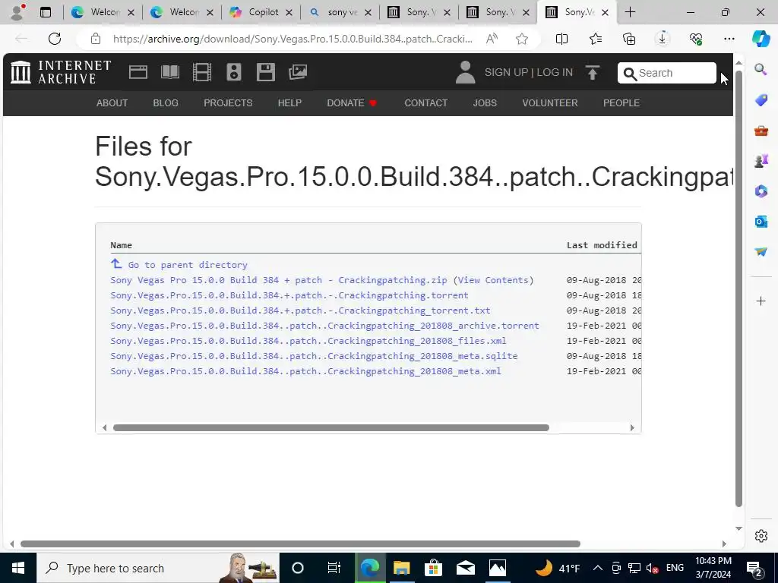Open the sidebar settings gear
Viewport: 778px width, 583px height.
coord(761,535)
